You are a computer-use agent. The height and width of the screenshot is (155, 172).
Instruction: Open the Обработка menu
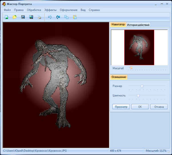tap(34, 10)
